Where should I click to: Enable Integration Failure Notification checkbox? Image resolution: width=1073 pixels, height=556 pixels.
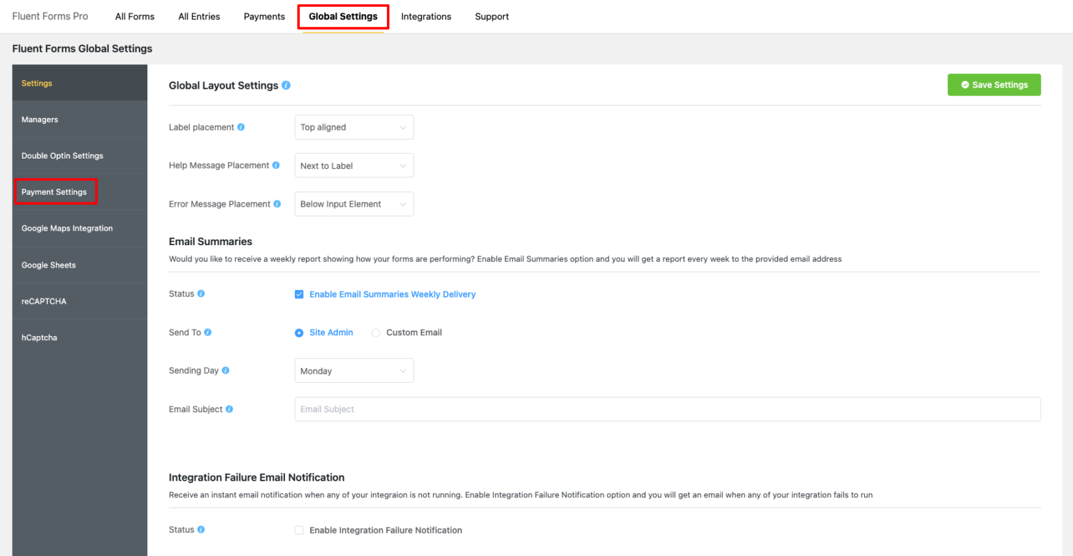click(x=299, y=531)
